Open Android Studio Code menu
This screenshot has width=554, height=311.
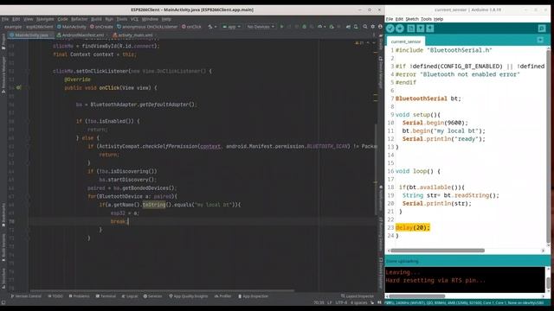pyautogui.click(x=62, y=19)
